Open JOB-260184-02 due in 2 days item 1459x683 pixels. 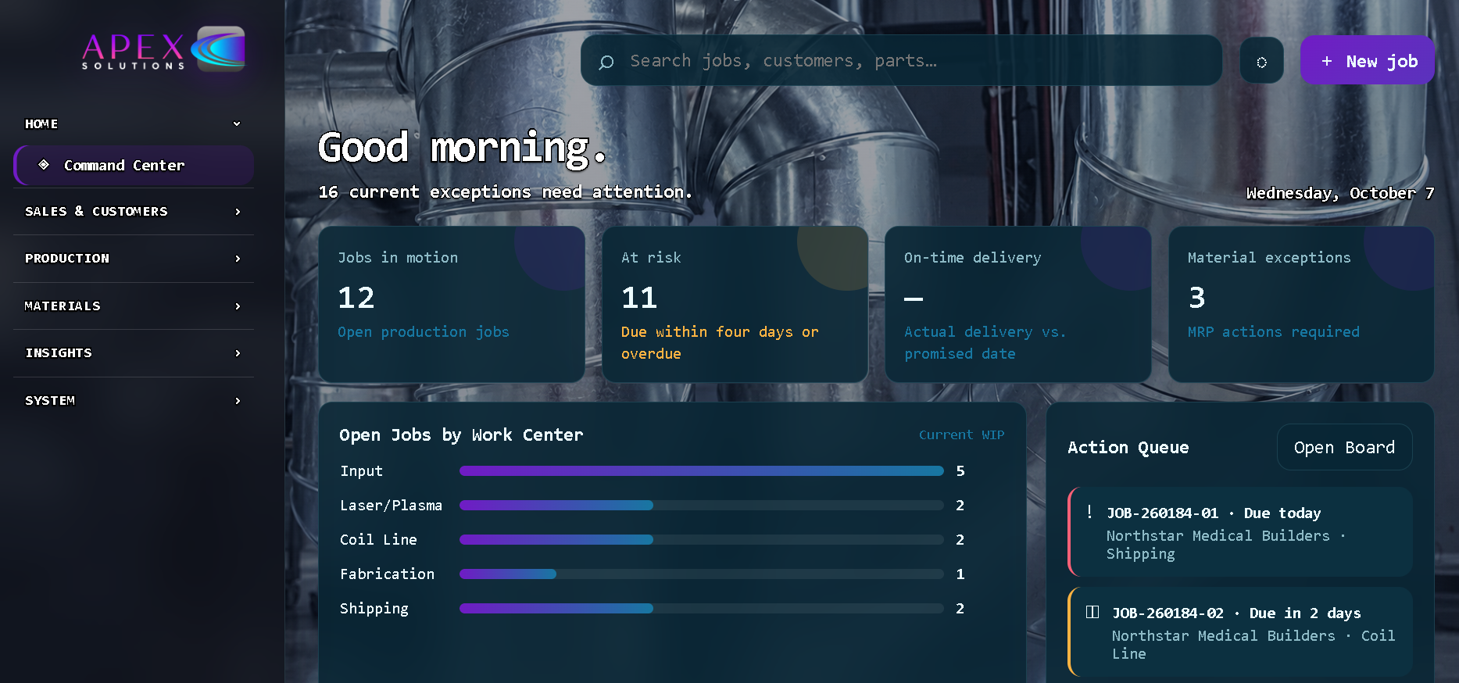pyautogui.click(x=1240, y=631)
